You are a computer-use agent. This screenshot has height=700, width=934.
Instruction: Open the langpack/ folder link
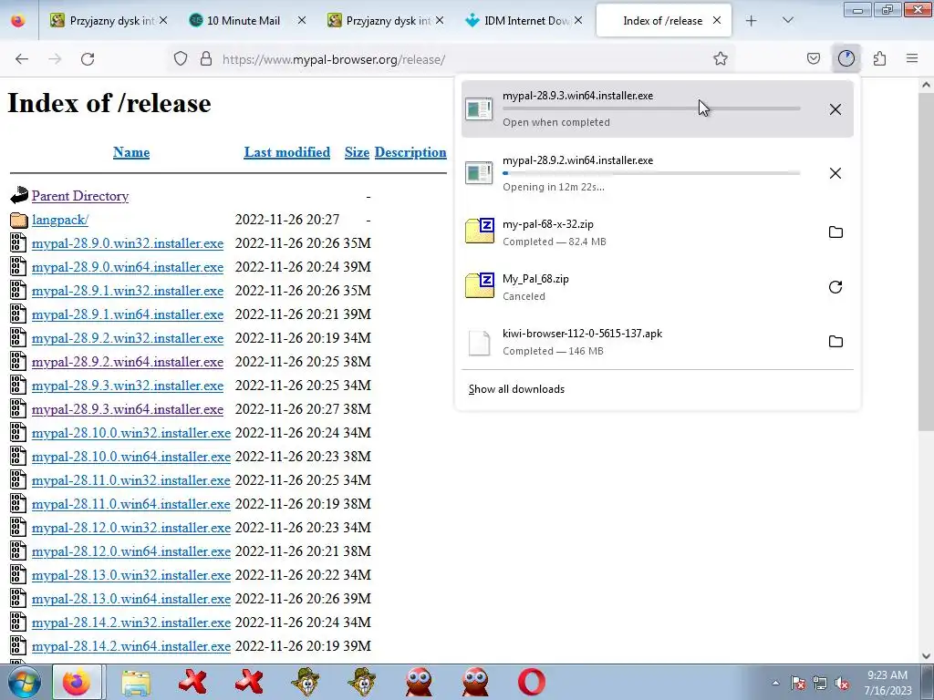pyautogui.click(x=60, y=220)
